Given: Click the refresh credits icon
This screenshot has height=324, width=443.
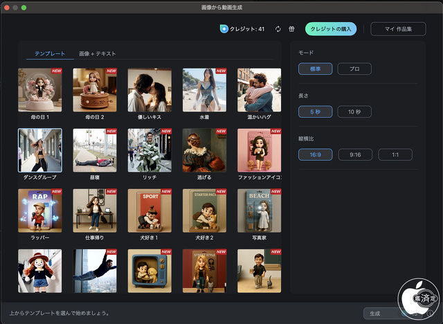Looking at the screenshot, I should (x=278, y=29).
